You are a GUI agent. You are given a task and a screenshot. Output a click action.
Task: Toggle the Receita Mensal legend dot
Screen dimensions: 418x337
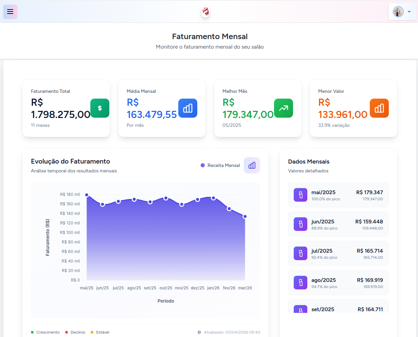203,165
